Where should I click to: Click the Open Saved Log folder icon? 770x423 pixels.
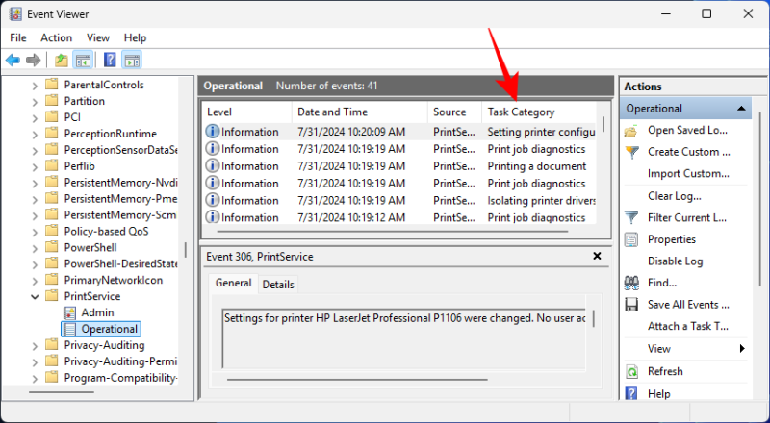[631, 131]
